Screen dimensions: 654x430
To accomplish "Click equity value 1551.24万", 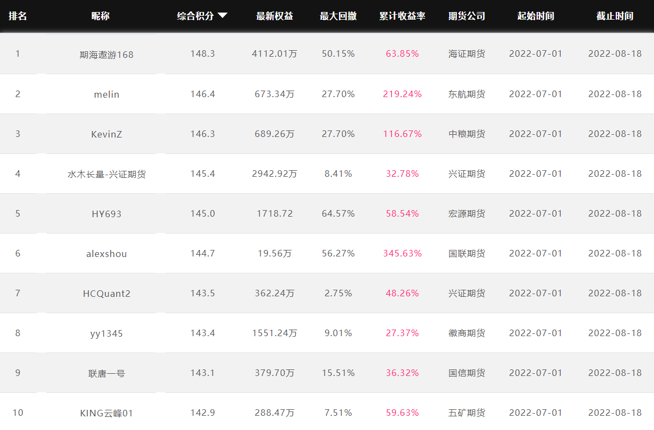I will (275, 333).
